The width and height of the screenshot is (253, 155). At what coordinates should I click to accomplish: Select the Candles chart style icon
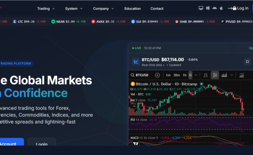pyautogui.click(x=215, y=75)
